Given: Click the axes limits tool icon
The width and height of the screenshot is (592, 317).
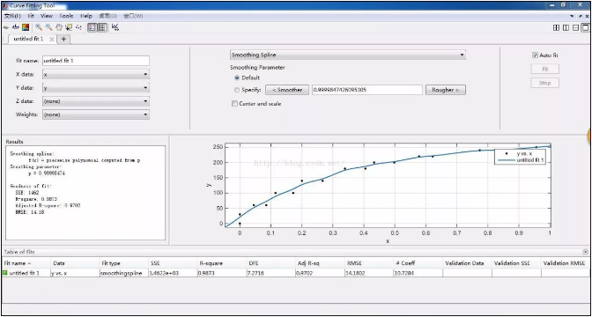Looking at the screenshot, I should (115, 27).
